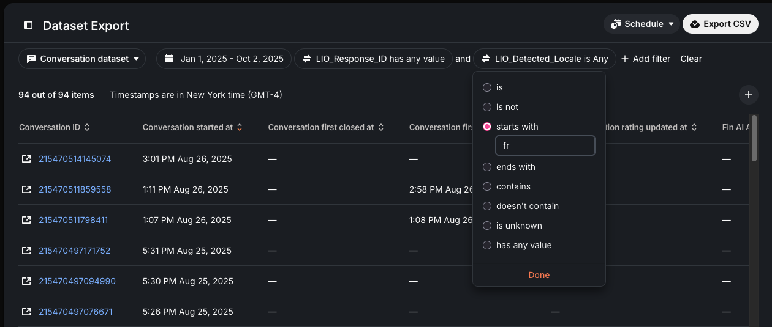Click the '1:08 PM Aug 26' first response cell
The image size is (772, 327).
tap(441, 220)
